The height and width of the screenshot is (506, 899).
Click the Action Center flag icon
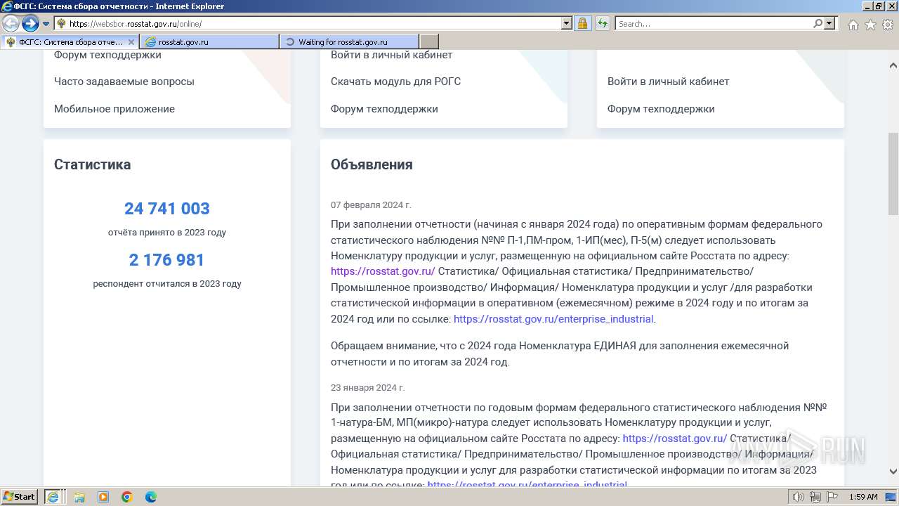pyautogui.click(x=833, y=497)
